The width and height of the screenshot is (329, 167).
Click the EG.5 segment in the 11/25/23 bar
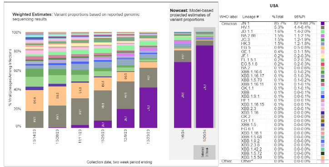pos(103,84)
